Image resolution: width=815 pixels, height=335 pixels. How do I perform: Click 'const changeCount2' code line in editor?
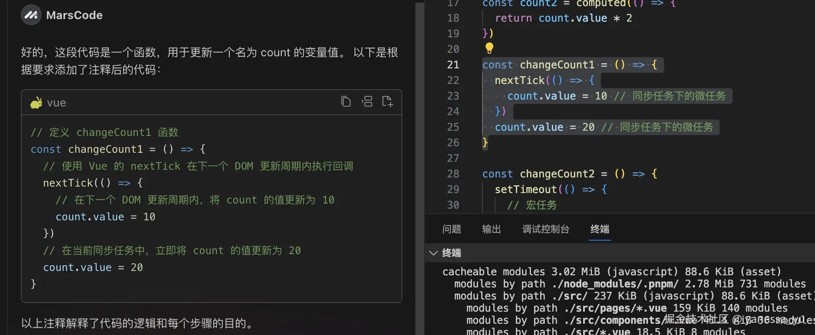tap(570, 174)
